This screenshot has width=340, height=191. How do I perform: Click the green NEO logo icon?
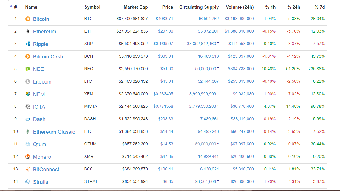tap(28, 69)
